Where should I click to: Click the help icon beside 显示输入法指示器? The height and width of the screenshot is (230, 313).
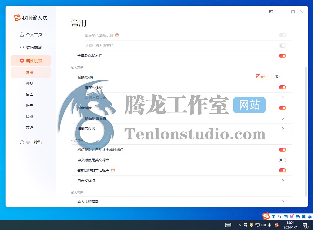117,35
